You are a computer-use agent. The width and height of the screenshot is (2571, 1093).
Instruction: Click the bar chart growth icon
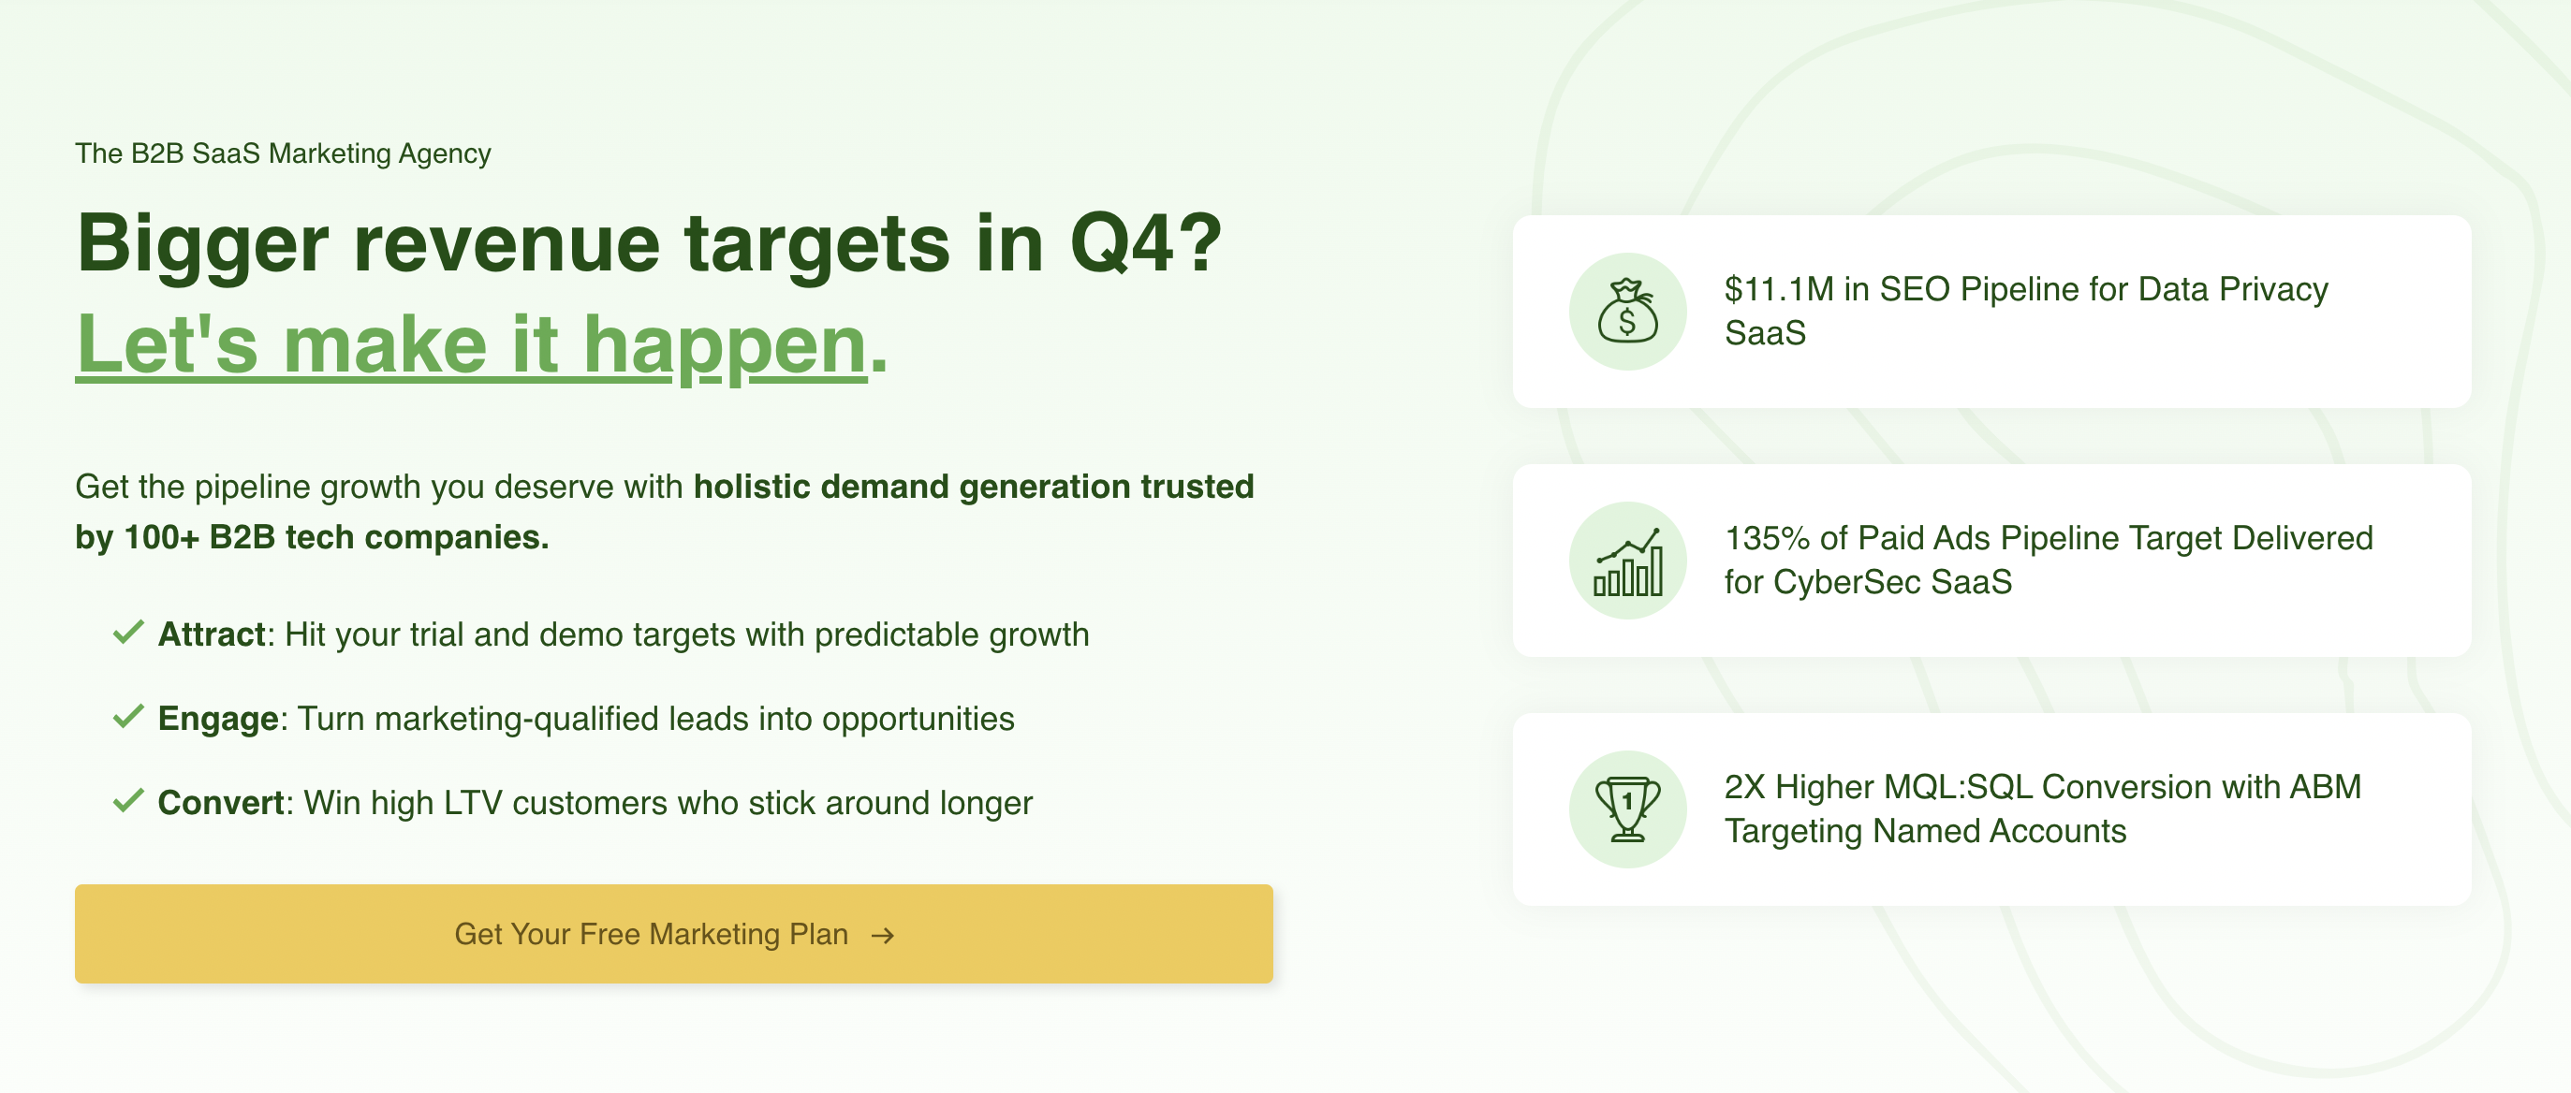(1627, 561)
